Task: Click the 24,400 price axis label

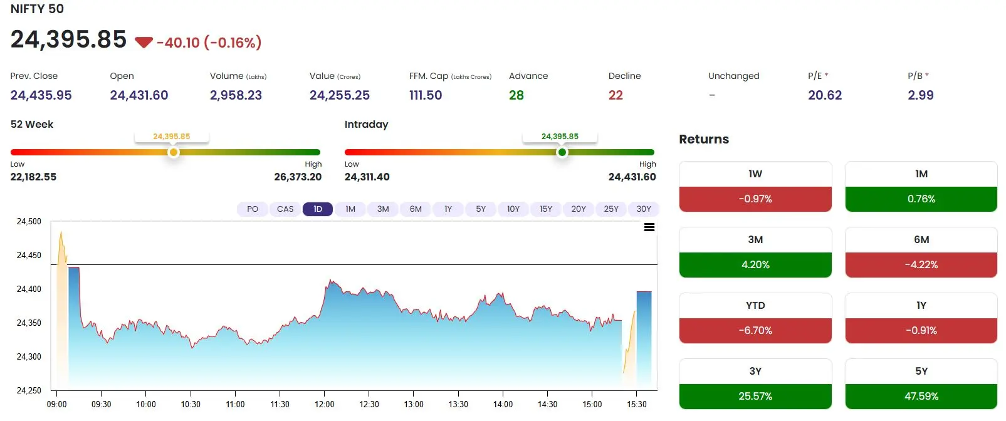Action: coord(29,289)
